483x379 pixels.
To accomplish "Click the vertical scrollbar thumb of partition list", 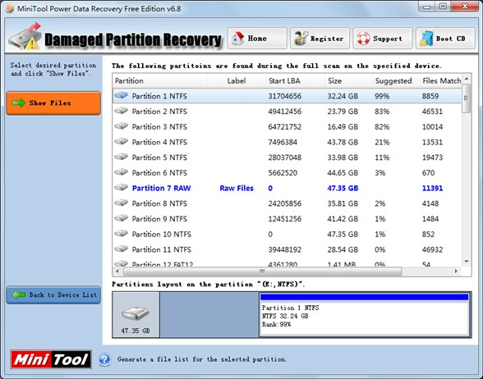I will [467, 98].
